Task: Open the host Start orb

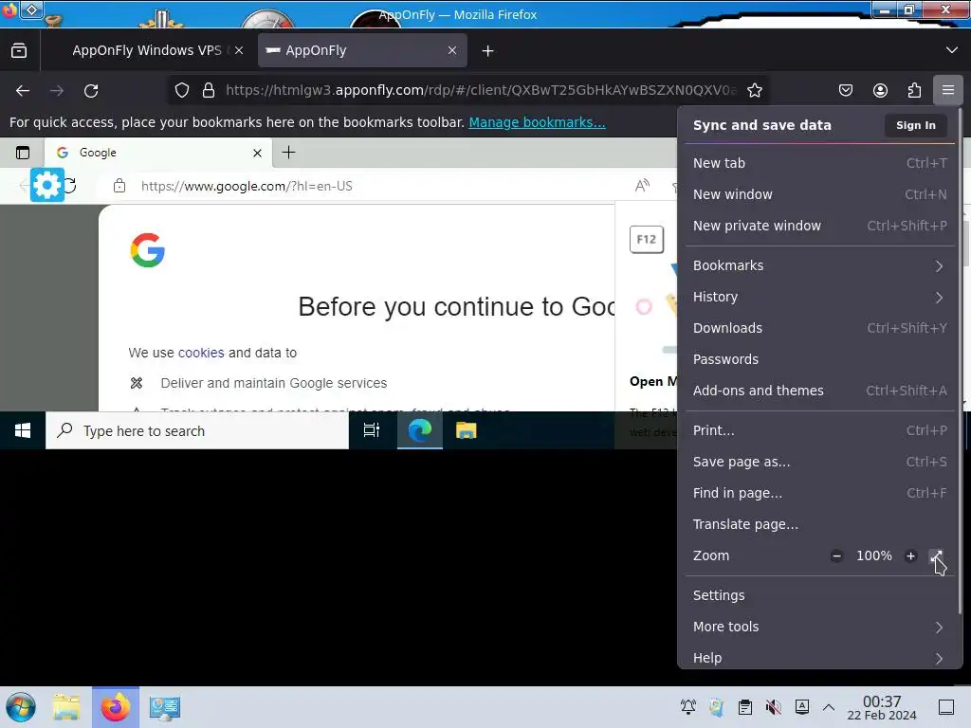Action: 21,707
